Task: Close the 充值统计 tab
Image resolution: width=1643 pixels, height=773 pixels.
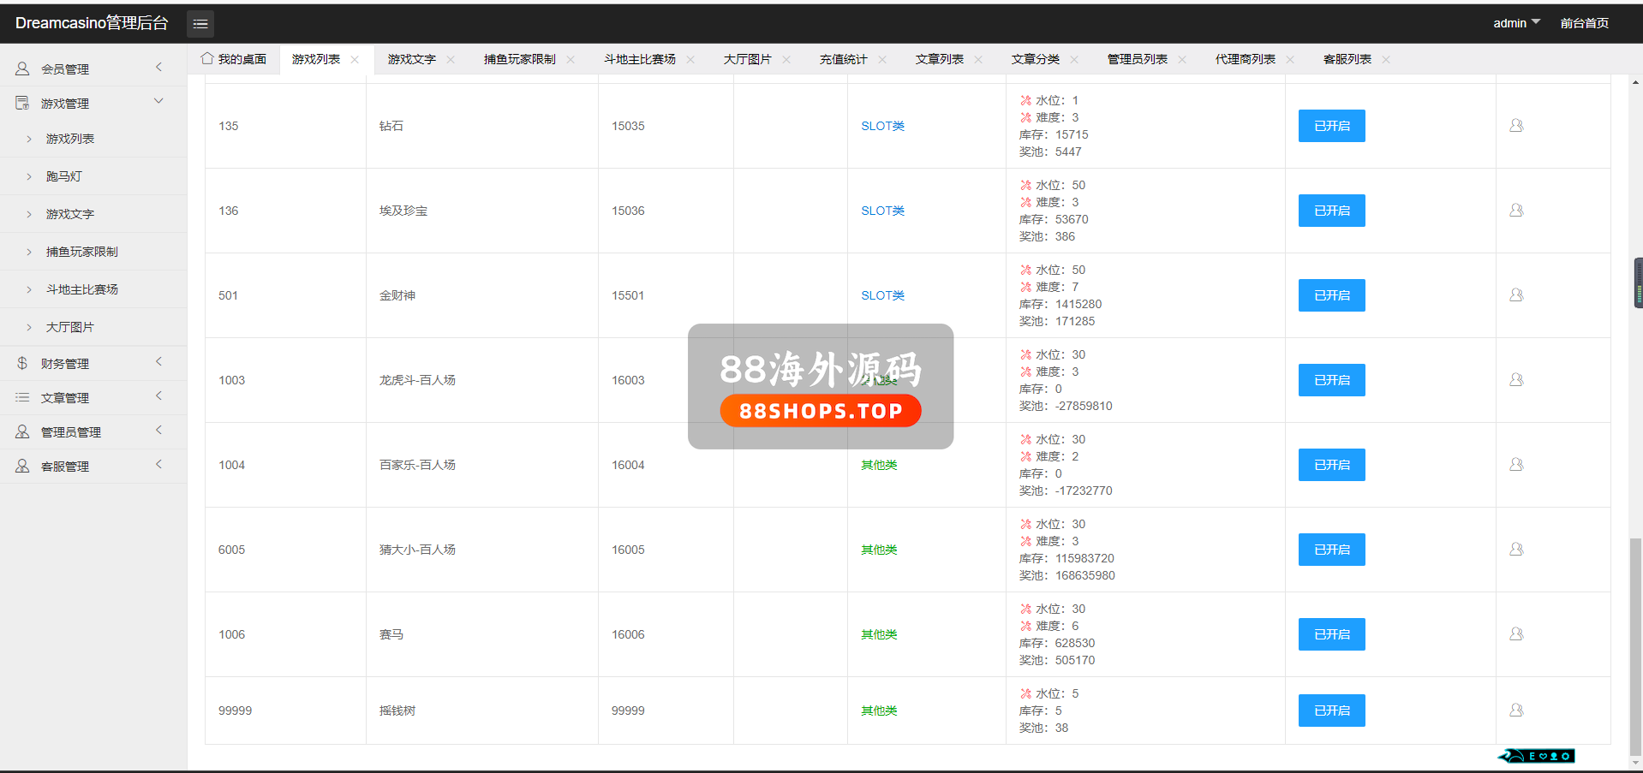Action: [x=882, y=60]
